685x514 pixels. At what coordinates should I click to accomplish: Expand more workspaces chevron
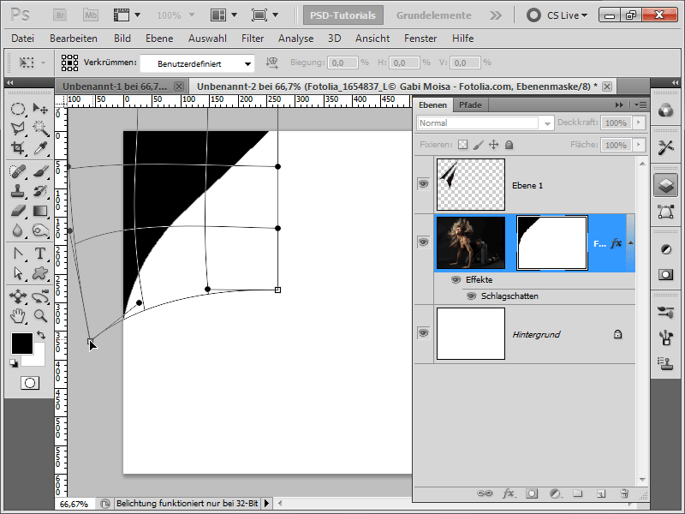[496, 15]
